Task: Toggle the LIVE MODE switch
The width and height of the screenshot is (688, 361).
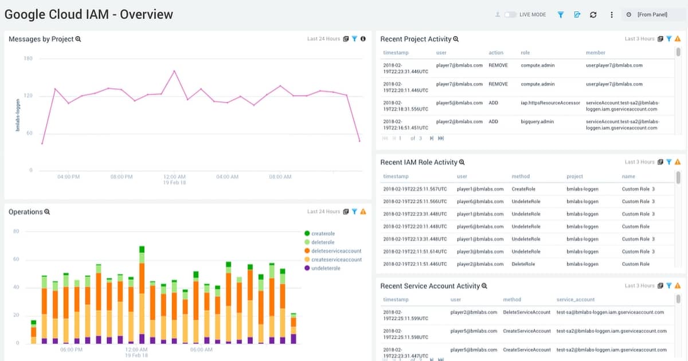Action: click(510, 14)
